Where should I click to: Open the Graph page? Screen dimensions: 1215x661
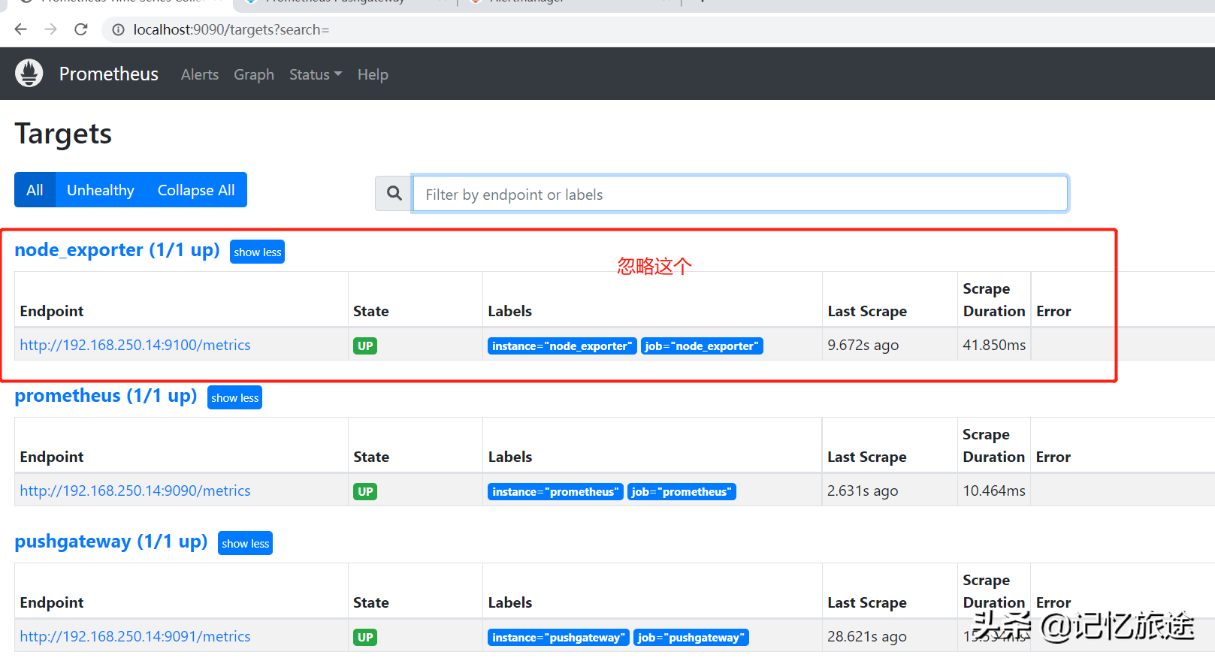tap(254, 74)
